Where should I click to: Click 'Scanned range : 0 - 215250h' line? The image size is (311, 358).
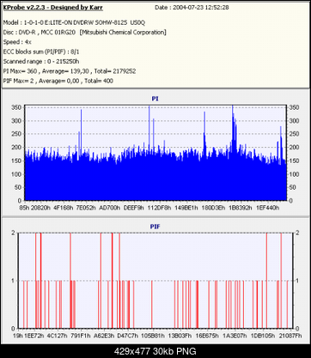(x=41, y=62)
